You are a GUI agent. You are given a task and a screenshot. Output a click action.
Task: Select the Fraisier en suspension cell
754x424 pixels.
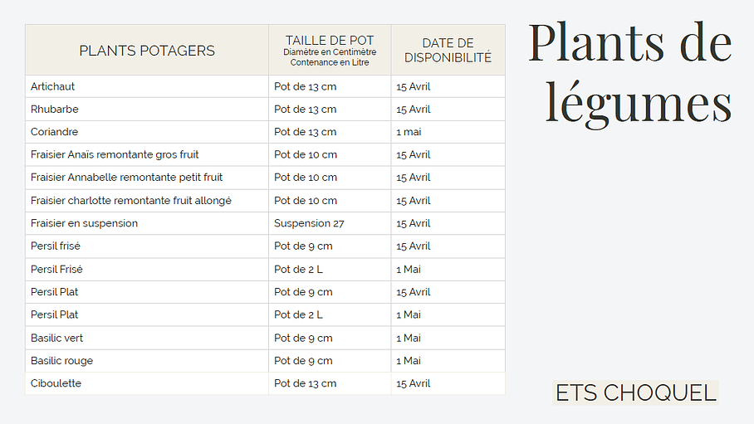[85, 223]
